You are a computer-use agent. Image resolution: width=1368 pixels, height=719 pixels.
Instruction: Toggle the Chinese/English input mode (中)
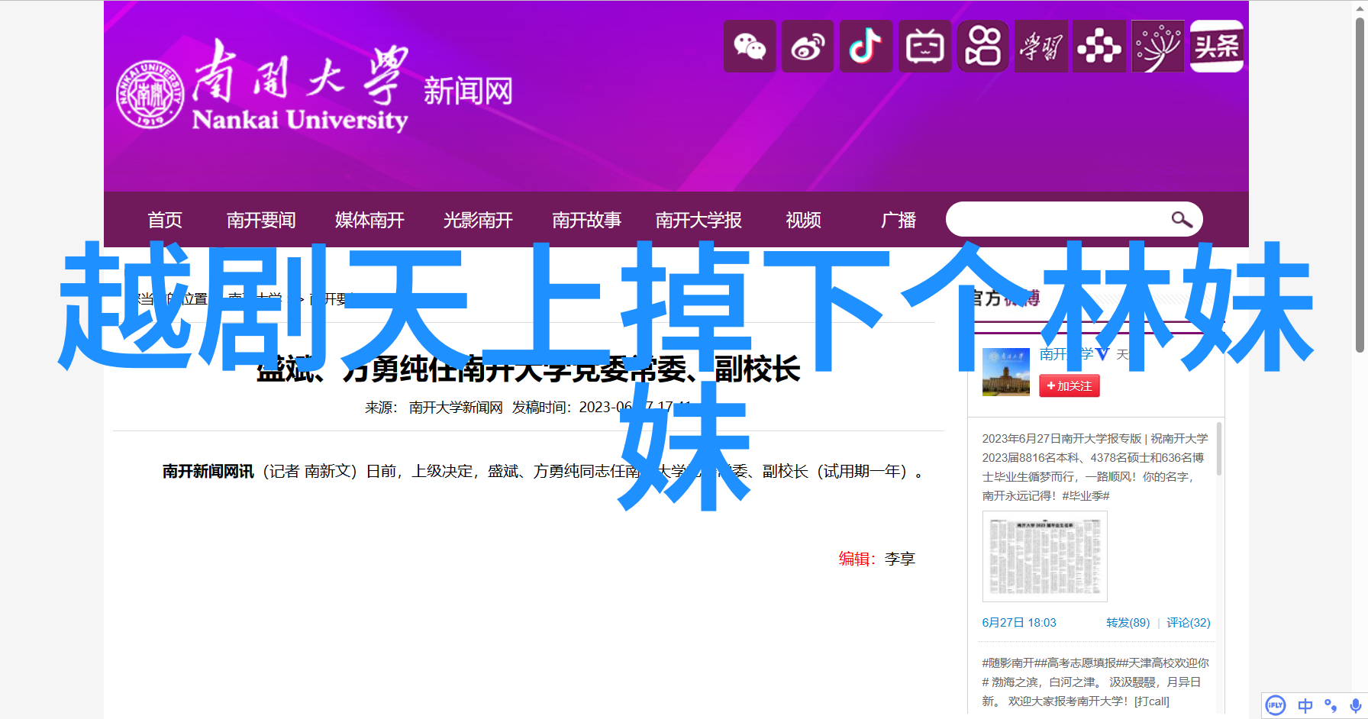pyautogui.click(x=1305, y=705)
